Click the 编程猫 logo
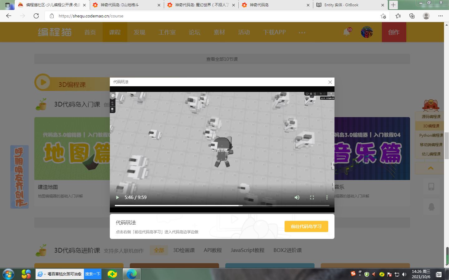Image resolution: width=449 pixels, height=280 pixels. tap(55, 32)
